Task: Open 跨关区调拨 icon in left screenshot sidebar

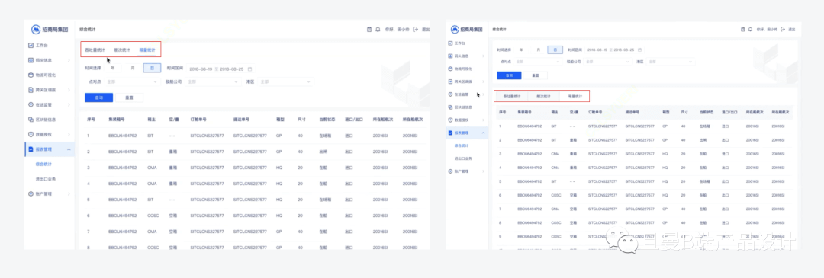Action: tap(31, 90)
